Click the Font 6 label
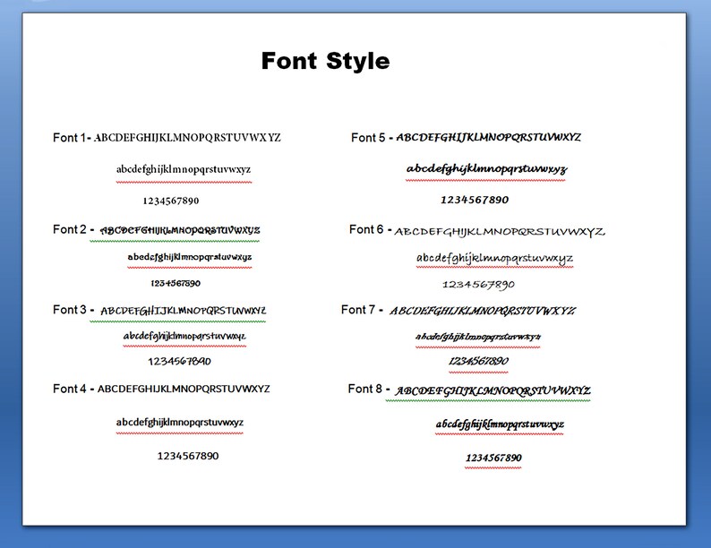711x548 pixels. pos(366,229)
